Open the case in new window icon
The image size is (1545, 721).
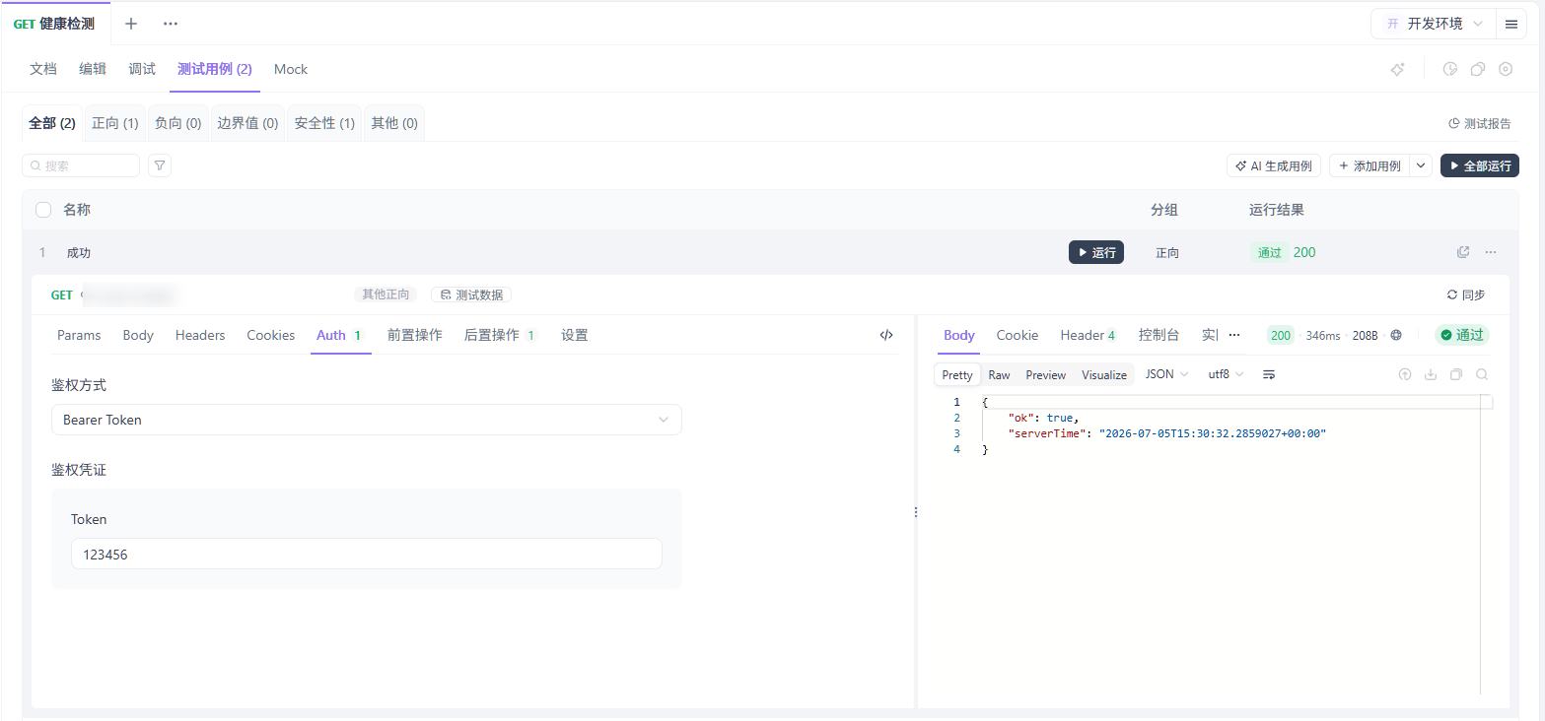[1463, 252]
